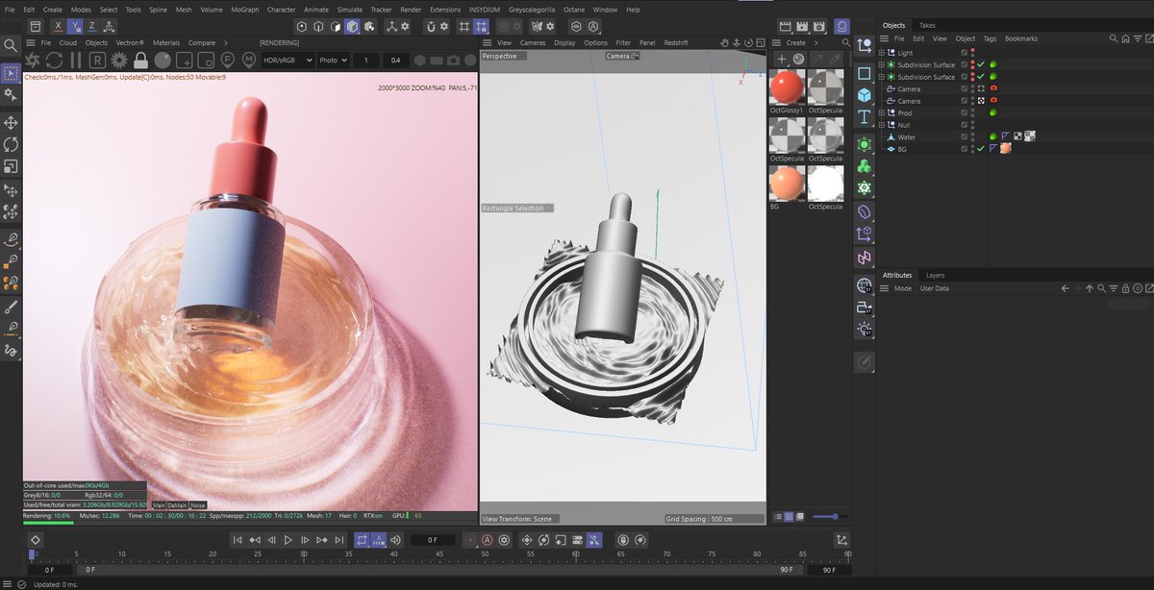Expand the Light object hierarchy

(x=881, y=53)
